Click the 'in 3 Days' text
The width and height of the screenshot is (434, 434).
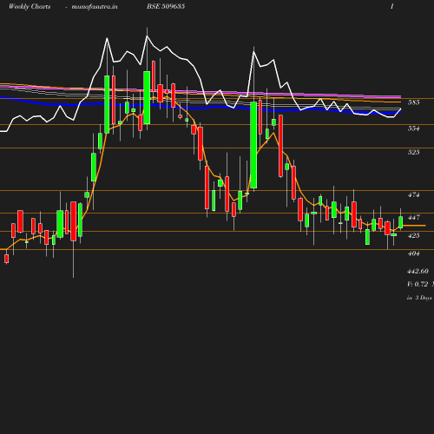click(419, 298)
